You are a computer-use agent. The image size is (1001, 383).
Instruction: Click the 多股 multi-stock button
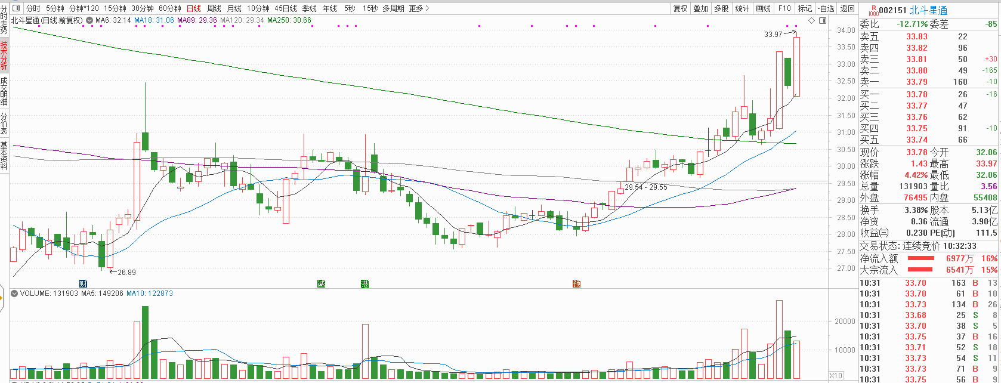[722, 9]
